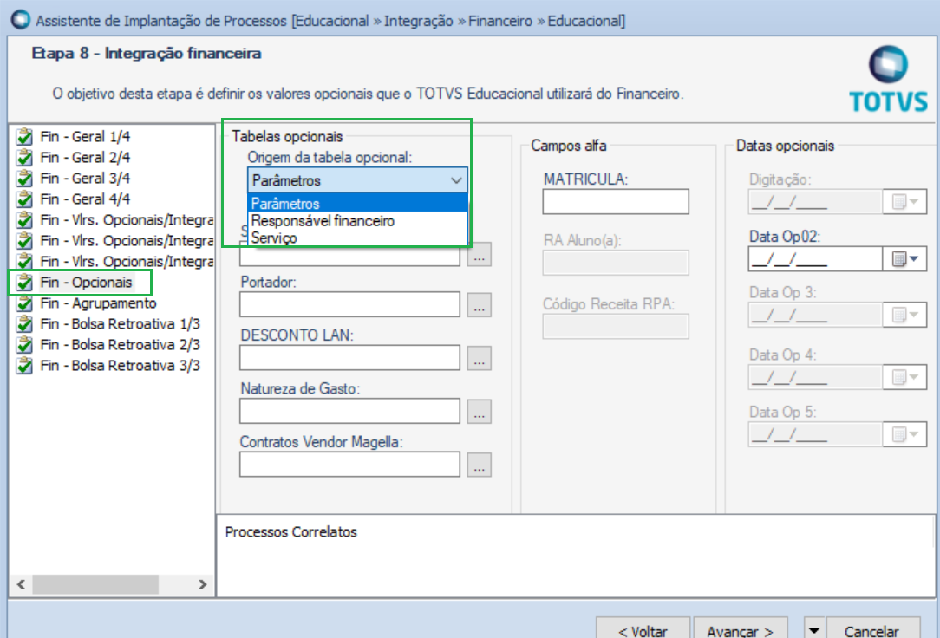Click the TOTVS logo
Screen dimensions: 940x638
click(x=889, y=80)
